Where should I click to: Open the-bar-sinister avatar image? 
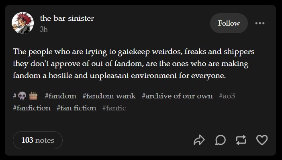click(x=23, y=23)
